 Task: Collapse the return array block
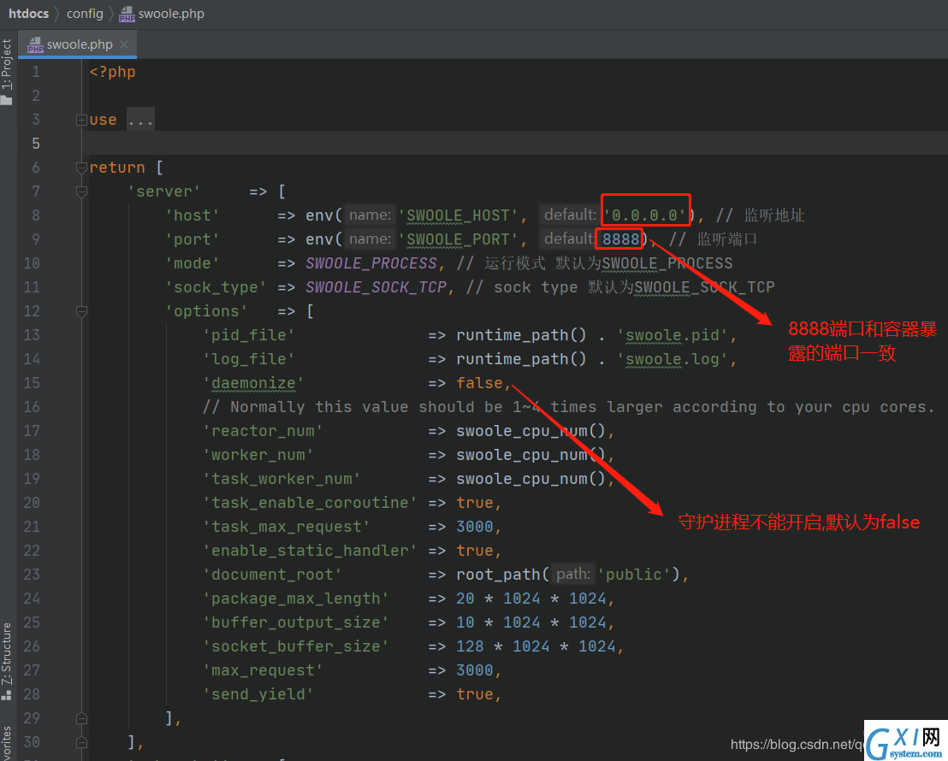(x=81, y=168)
